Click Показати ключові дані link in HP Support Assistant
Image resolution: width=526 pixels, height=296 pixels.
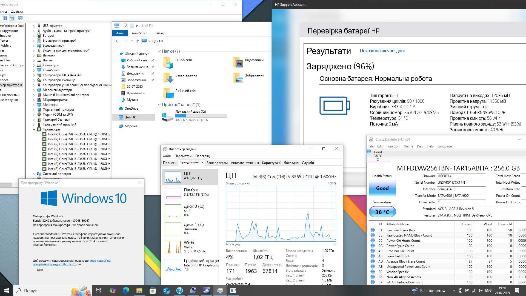click(382, 51)
